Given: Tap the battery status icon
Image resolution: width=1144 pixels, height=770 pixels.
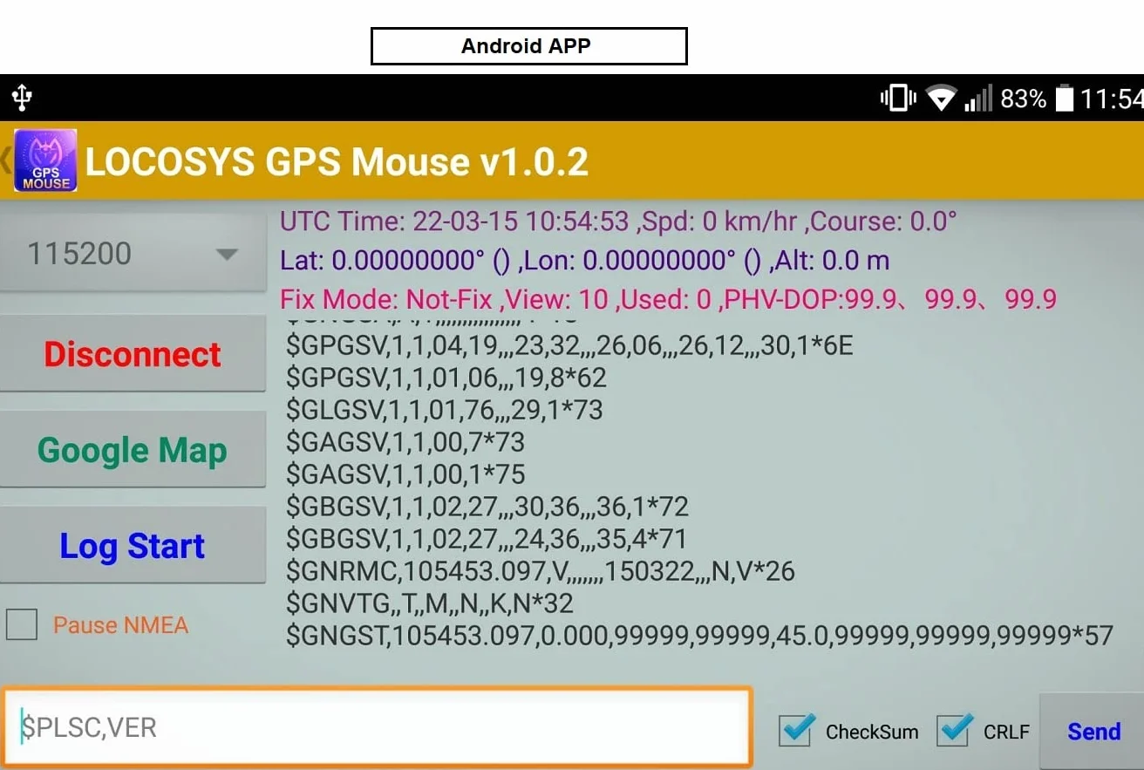Looking at the screenshot, I should pos(1064,99).
